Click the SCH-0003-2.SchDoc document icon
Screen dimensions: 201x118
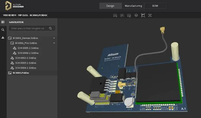coord(12,63)
